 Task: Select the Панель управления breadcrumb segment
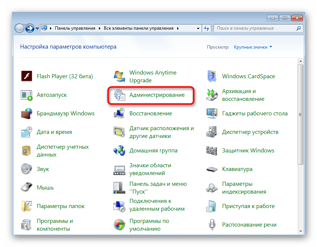tap(75, 28)
